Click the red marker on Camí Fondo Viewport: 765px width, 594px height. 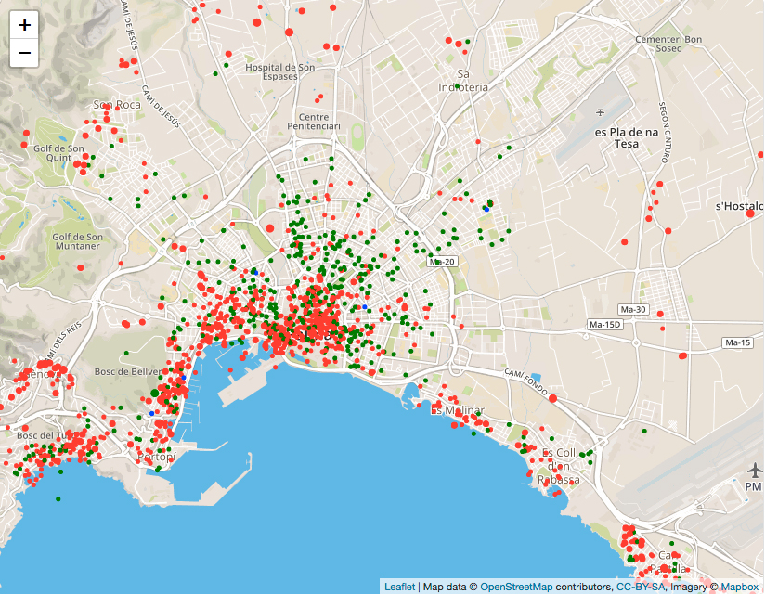click(x=553, y=398)
